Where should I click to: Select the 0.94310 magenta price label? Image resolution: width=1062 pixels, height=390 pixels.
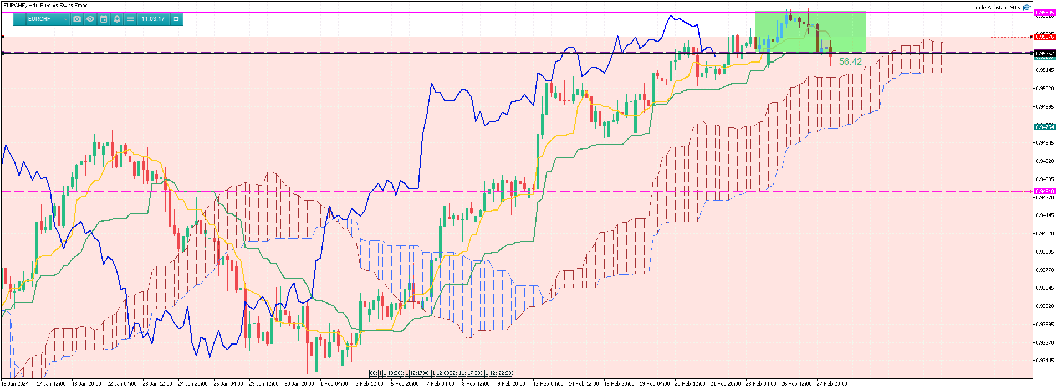pos(1045,192)
